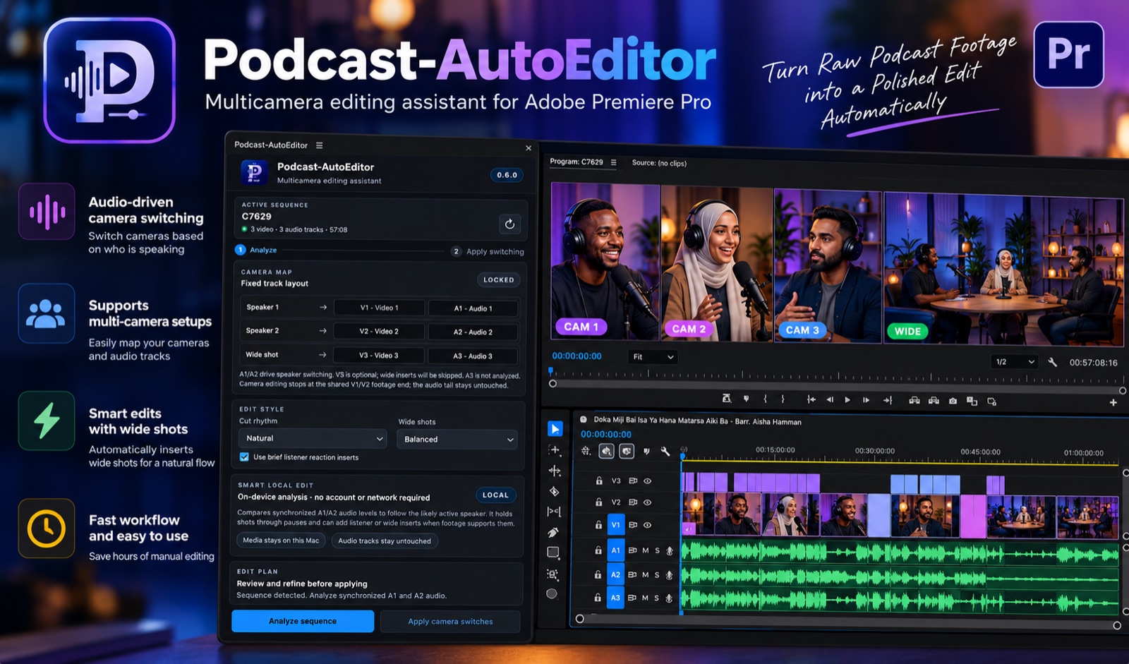Open the Podcast-AutoEditor panel hamburger menu
Image resolution: width=1129 pixels, height=664 pixels.
point(319,145)
